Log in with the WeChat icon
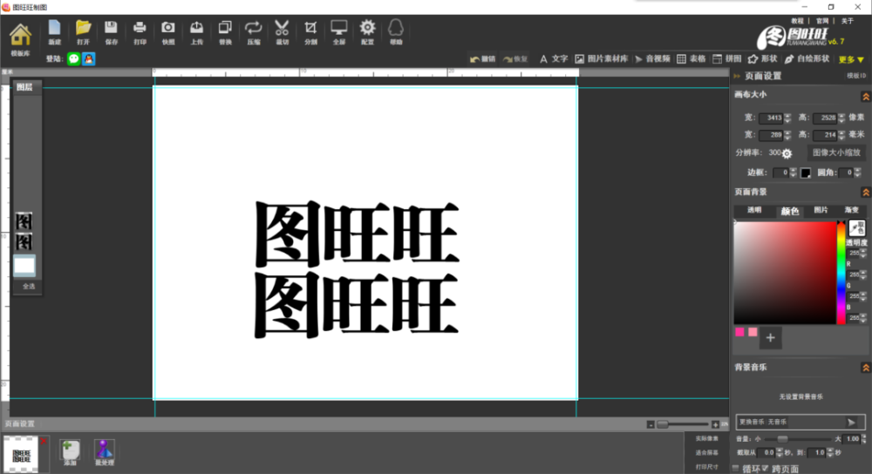The width and height of the screenshot is (872, 474). 73,59
